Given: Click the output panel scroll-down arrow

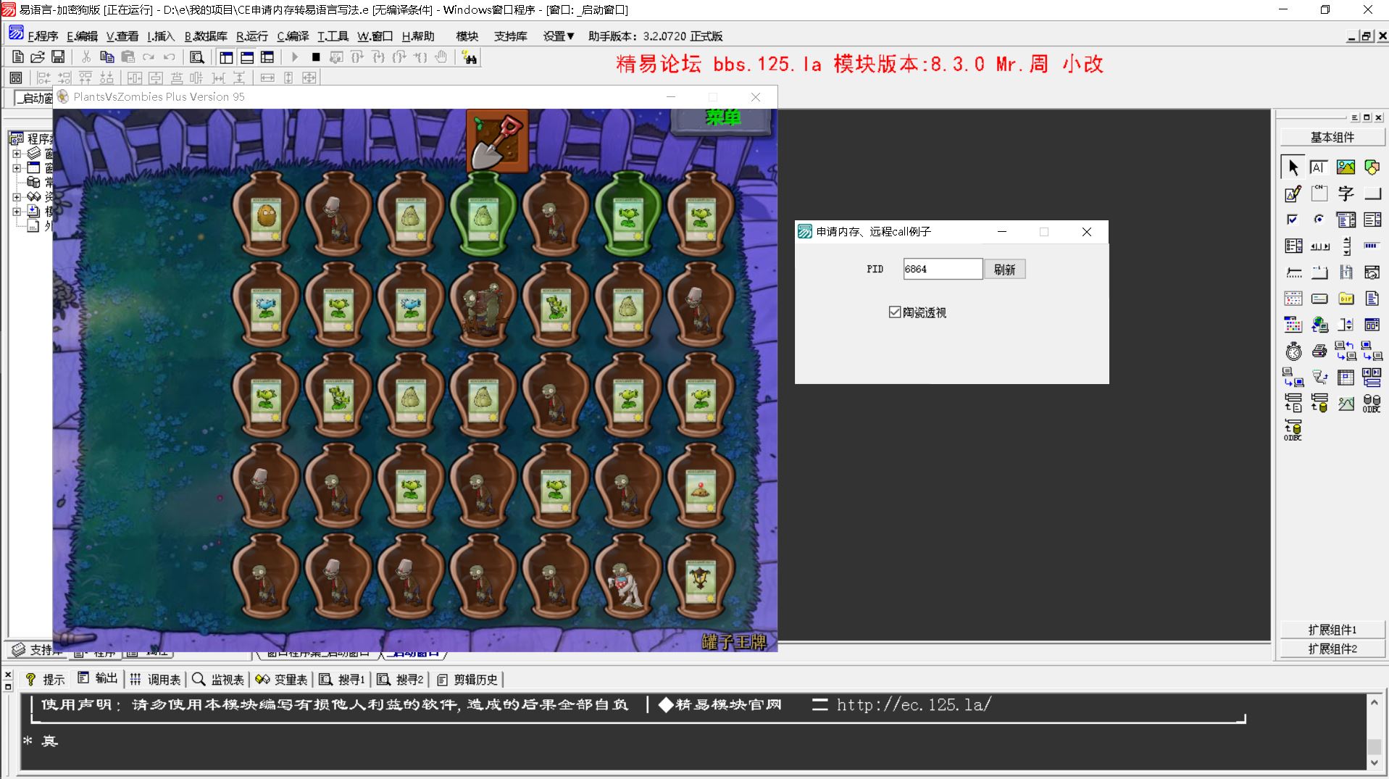Looking at the screenshot, I should pyautogui.click(x=1374, y=762).
